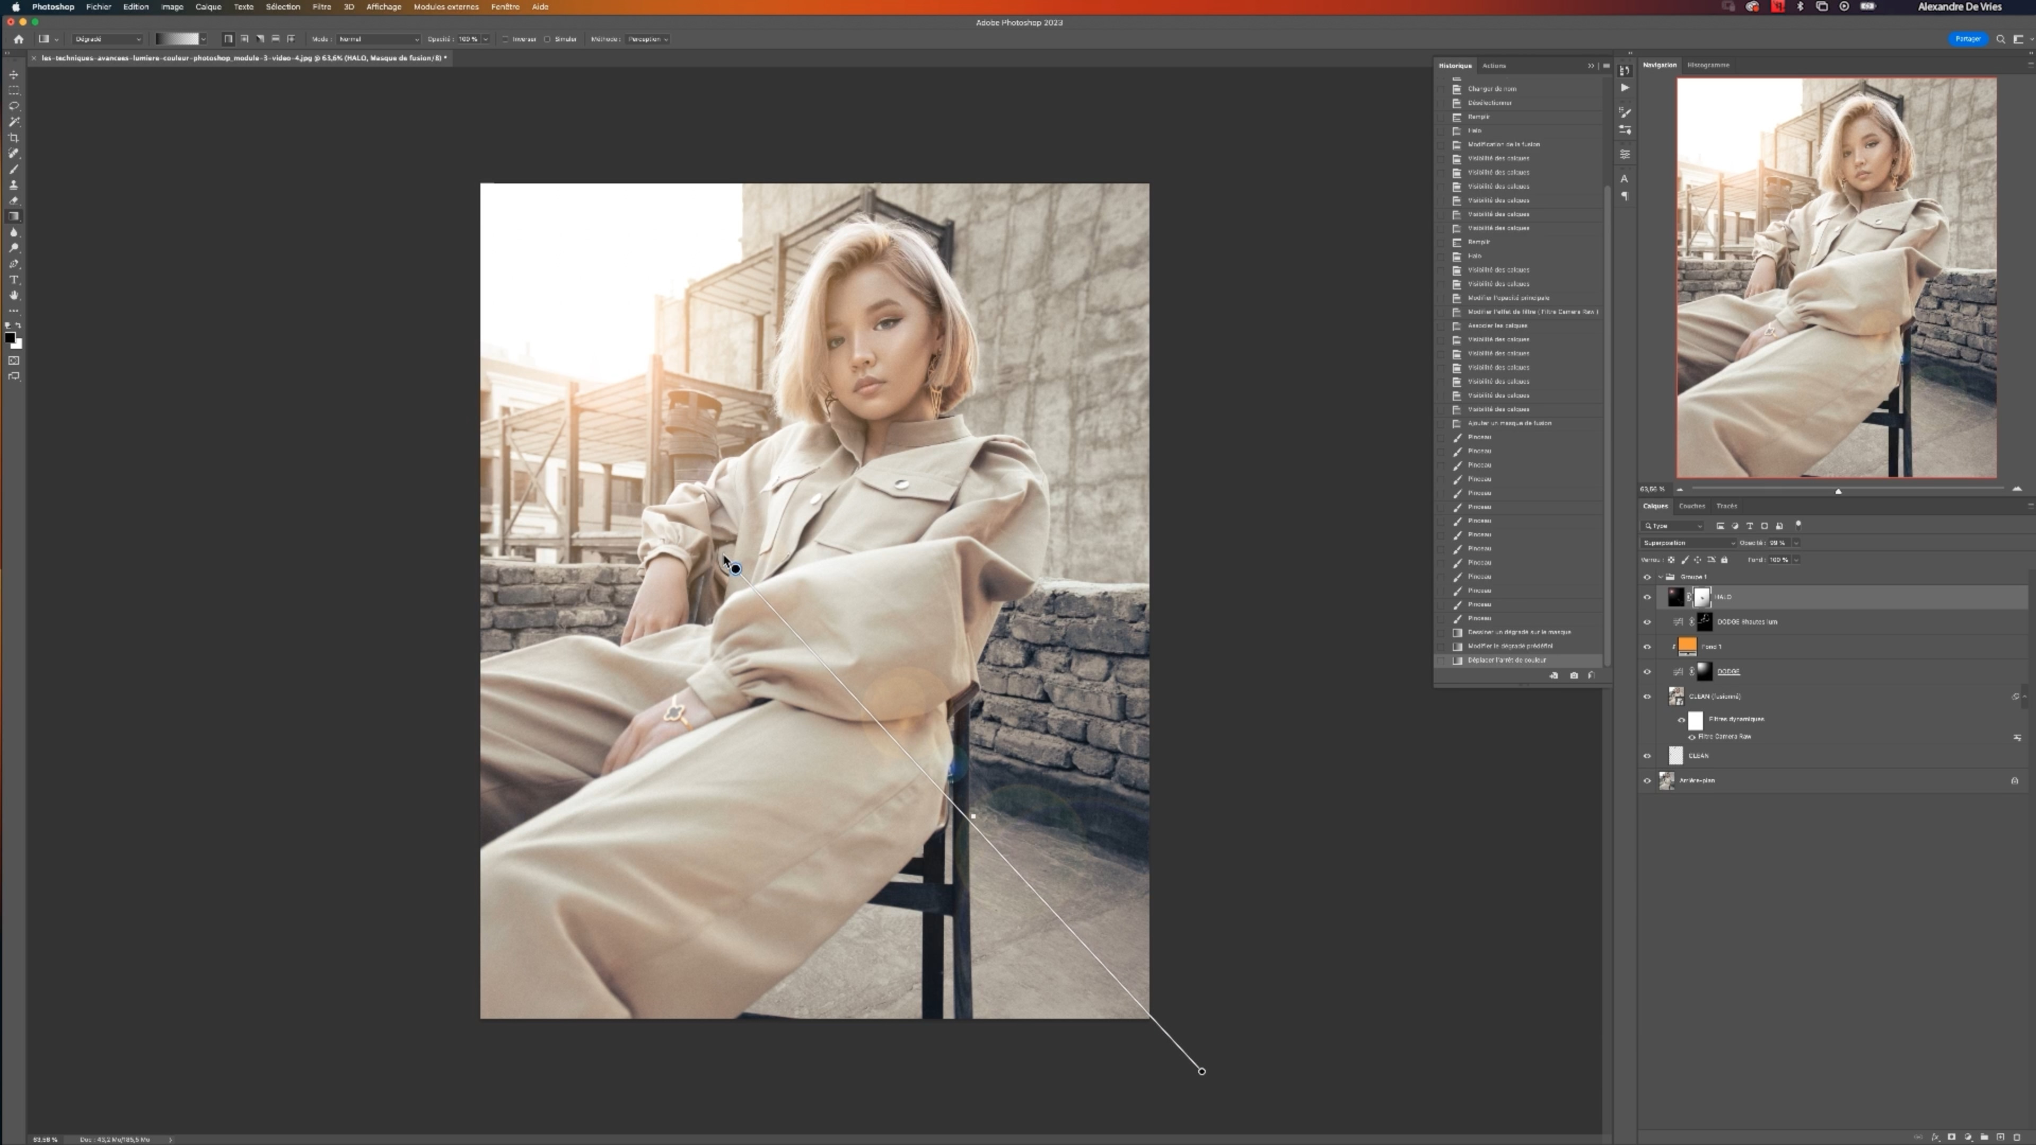Image resolution: width=2036 pixels, height=1145 pixels.
Task: Pick the Lasso tool
Action: (13, 106)
